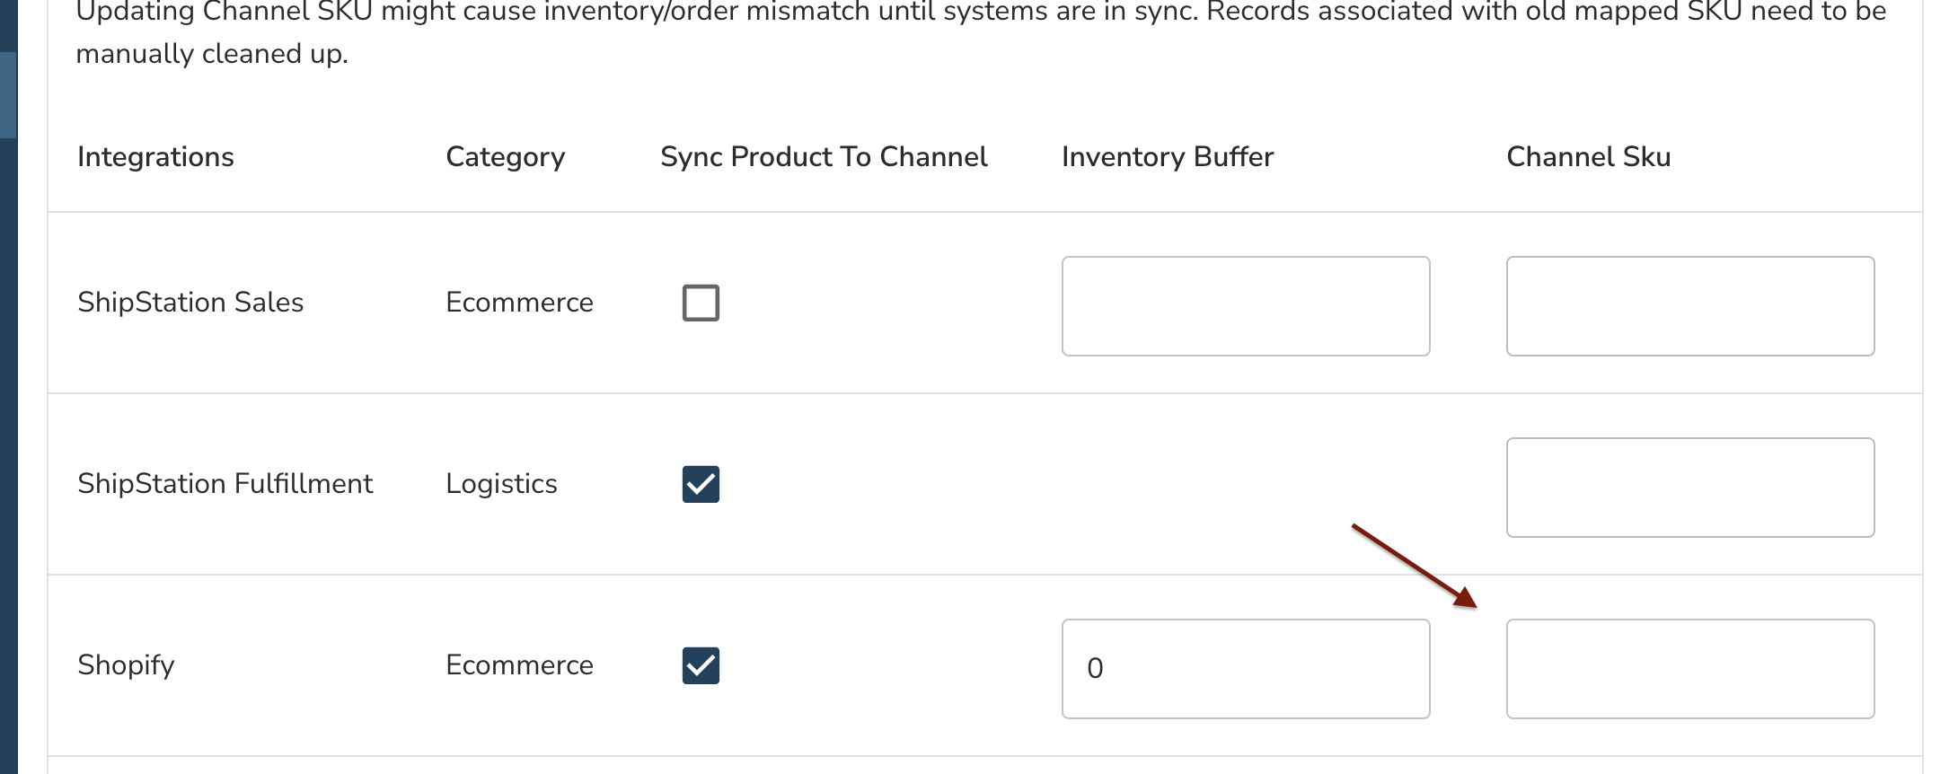Image resolution: width=1958 pixels, height=774 pixels.
Task: Click the Shopify Channel Sku input
Action: pyautogui.click(x=1689, y=669)
